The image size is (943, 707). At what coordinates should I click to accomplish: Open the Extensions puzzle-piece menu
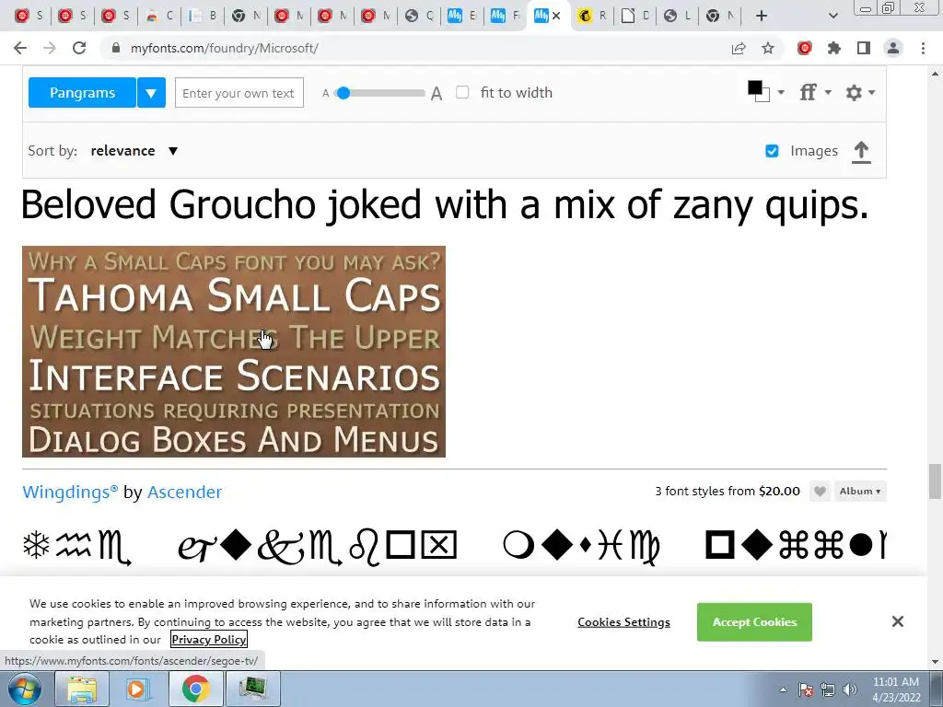click(833, 48)
